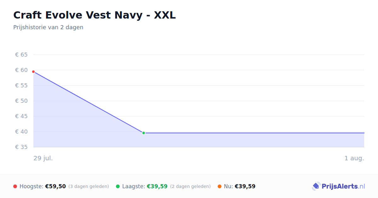The height and width of the screenshot is (198, 378).
Task: Click the lowest price value €39,59 in green
Action: tap(157, 186)
